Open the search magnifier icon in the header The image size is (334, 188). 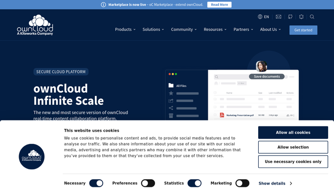click(x=312, y=17)
